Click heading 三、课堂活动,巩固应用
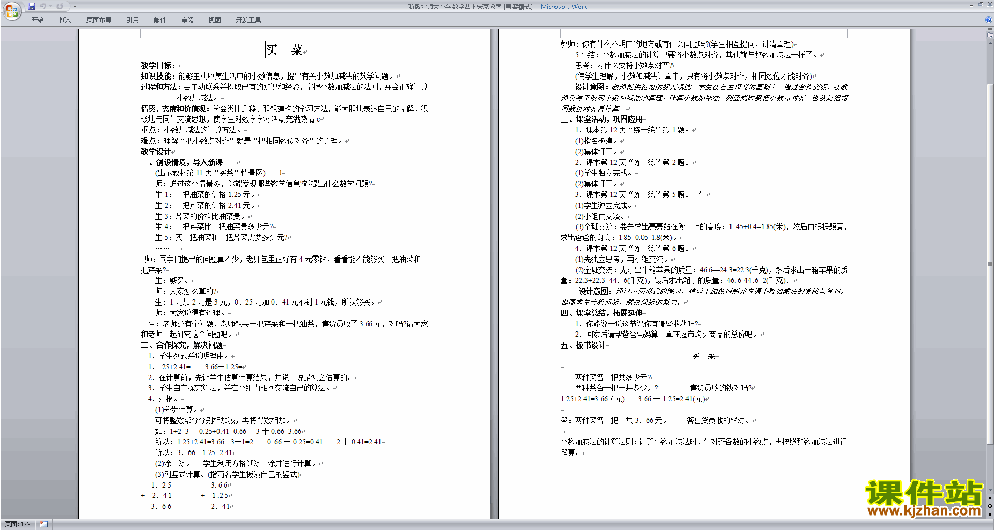This screenshot has height=530, width=994. (602, 119)
